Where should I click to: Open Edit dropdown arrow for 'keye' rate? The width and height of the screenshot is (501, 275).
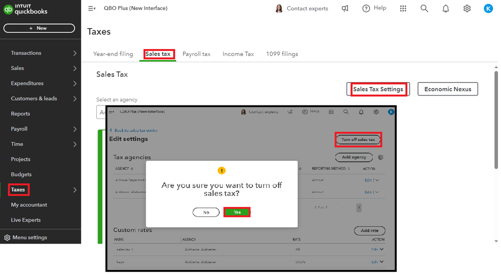click(382, 261)
